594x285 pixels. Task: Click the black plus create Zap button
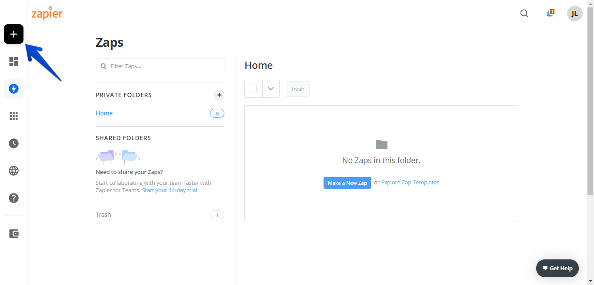13,34
